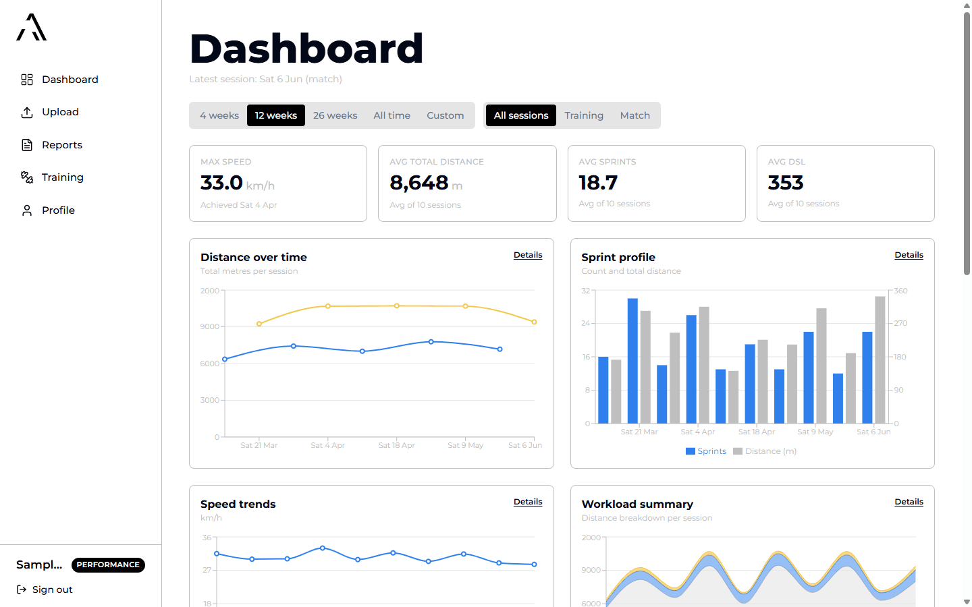Open Details for Sprint profile
This screenshot has height=607, width=972.
click(x=909, y=255)
